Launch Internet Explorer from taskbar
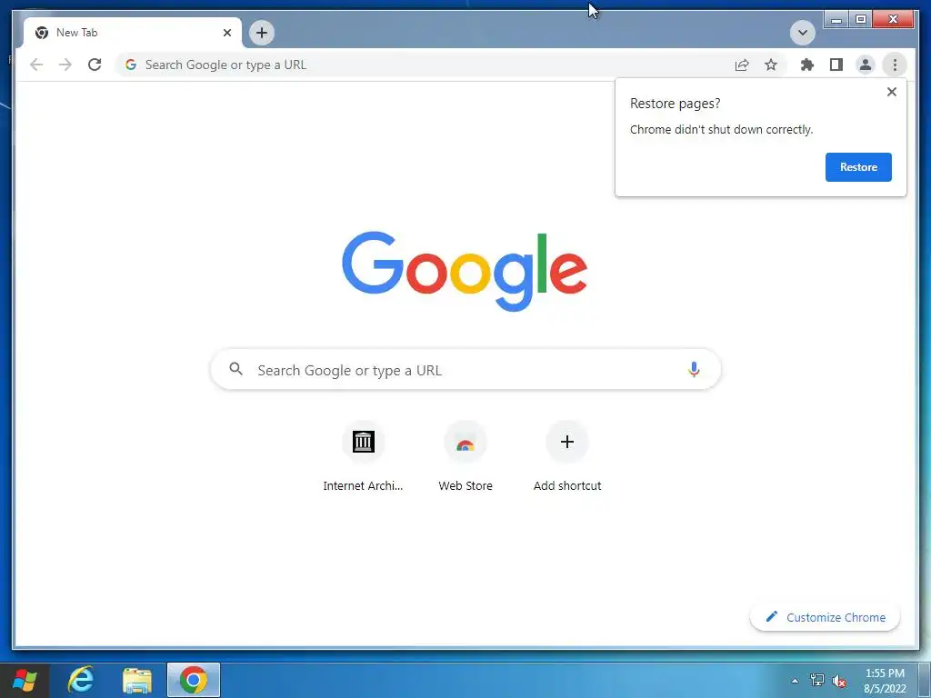931x698 pixels. pos(81,680)
